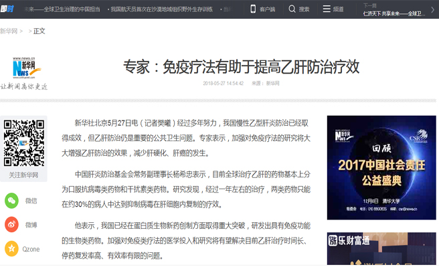Open the 2017中国社会责任公益盛典 banner
439x267 pixels.
coord(381,167)
